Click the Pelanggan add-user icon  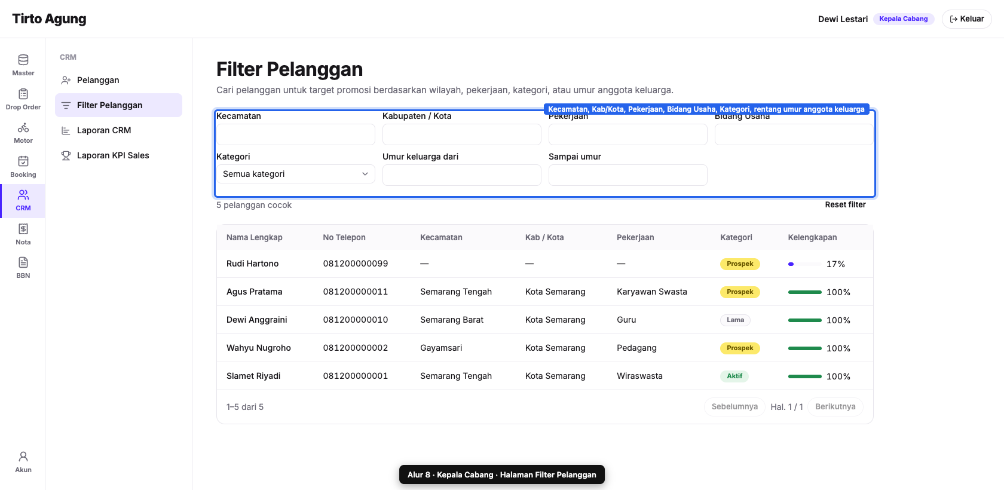pyautogui.click(x=66, y=80)
